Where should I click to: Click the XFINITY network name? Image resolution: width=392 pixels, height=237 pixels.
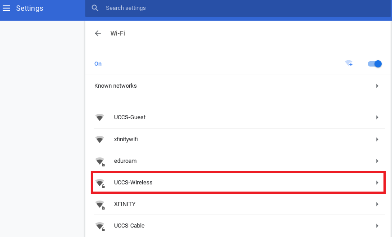click(x=125, y=204)
